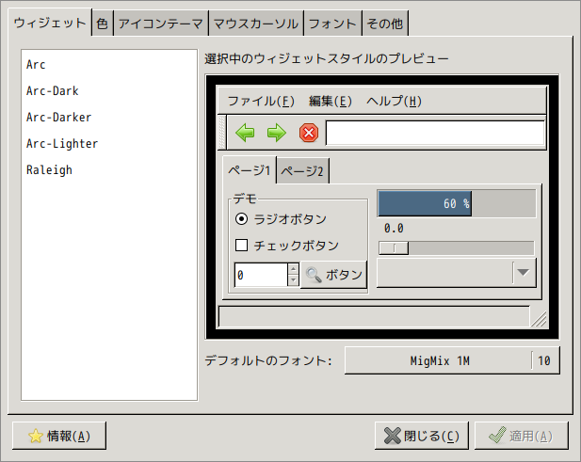The image size is (581, 462).
Task: Decrease spin button value with down arrow
Action: point(293,280)
